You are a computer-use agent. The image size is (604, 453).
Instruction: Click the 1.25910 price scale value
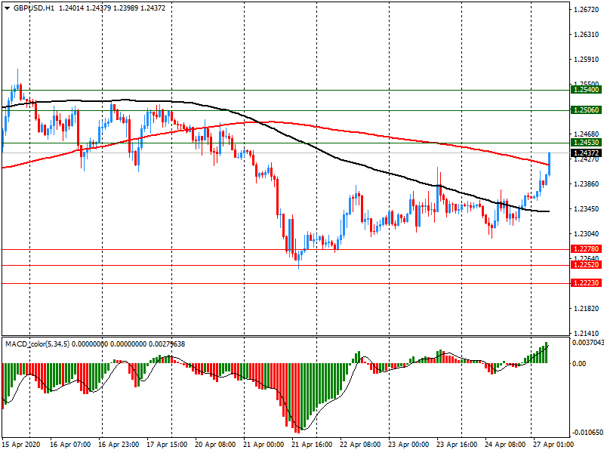click(x=587, y=60)
